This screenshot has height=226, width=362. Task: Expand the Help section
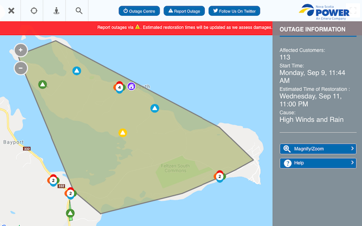[319, 163]
